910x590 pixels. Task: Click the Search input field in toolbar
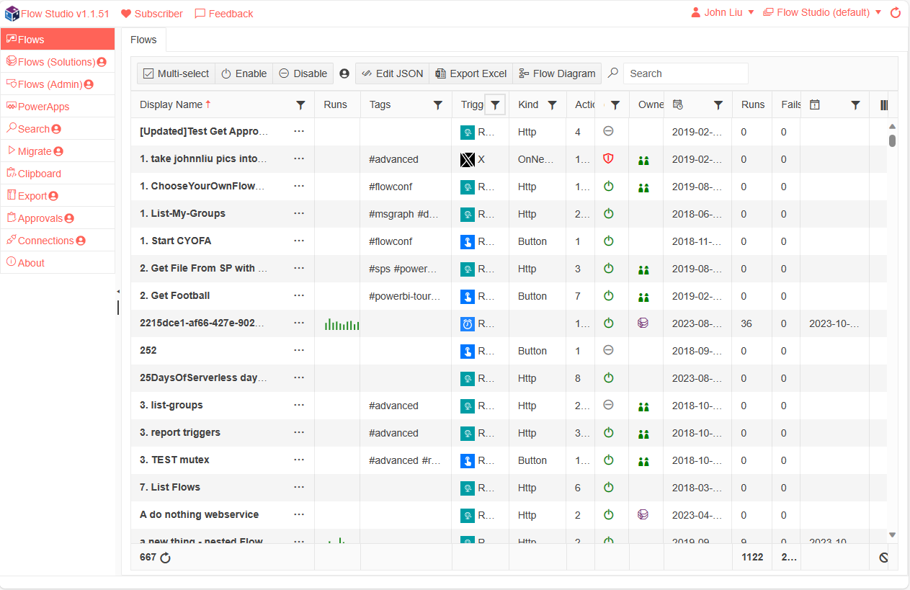tap(684, 73)
